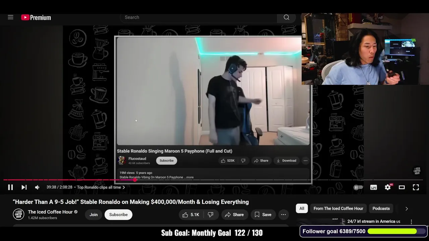Switch to theater mode
The image size is (429, 241).
(402, 187)
